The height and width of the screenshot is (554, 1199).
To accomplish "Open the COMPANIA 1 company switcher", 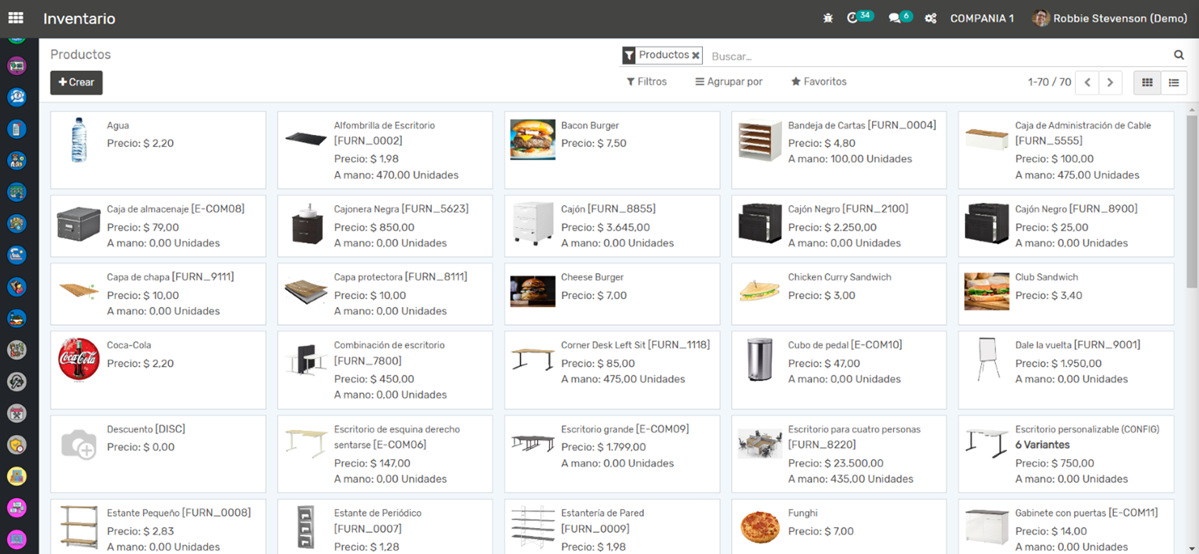I will [982, 18].
